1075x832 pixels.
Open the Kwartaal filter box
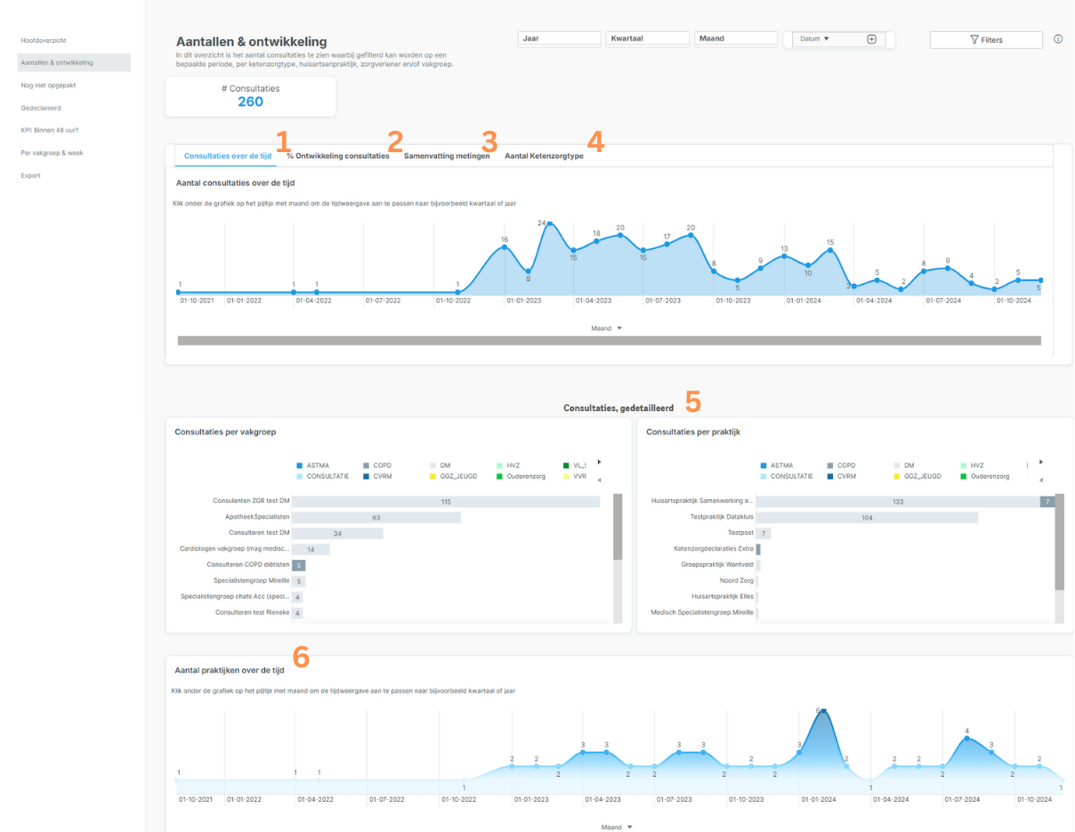pyautogui.click(x=647, y=39)
